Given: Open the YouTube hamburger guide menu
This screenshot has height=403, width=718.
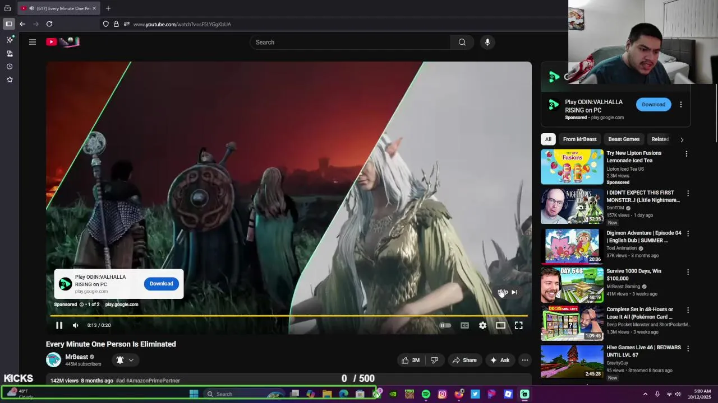Looking at the screenshot, I should pos(33,42).
